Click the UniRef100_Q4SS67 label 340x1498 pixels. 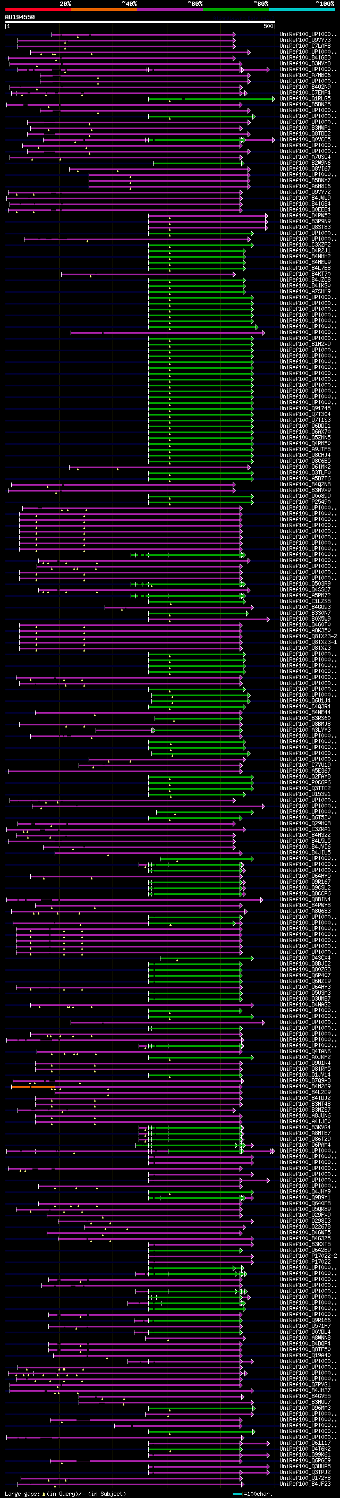(x=305, y=590)
